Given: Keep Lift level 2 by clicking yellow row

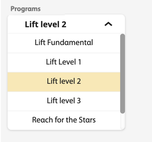Looking at the screenshot, I should click(x=64, y=82).
